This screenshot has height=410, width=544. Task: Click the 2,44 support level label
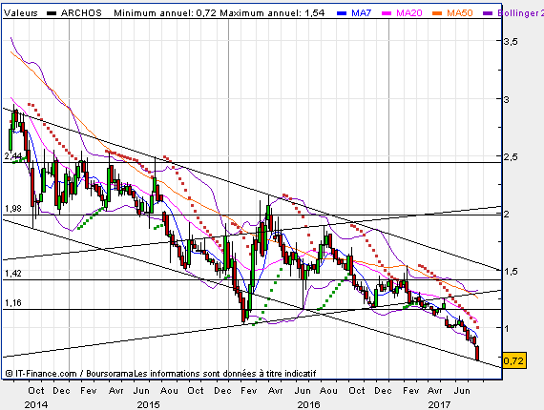coord(12,156)
